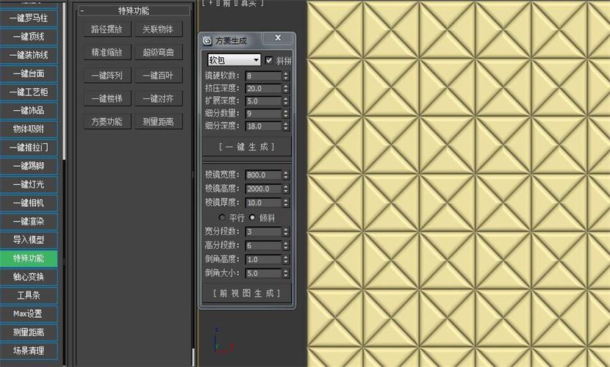Screen dimensions: 610x367
Task: Adjust the 倒角高度 spinner arrows
Action: pos(286,259)
